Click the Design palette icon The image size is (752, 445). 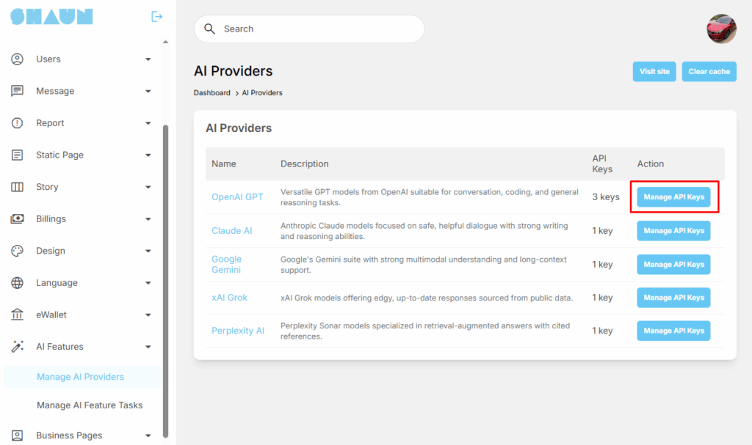[17, 251]
